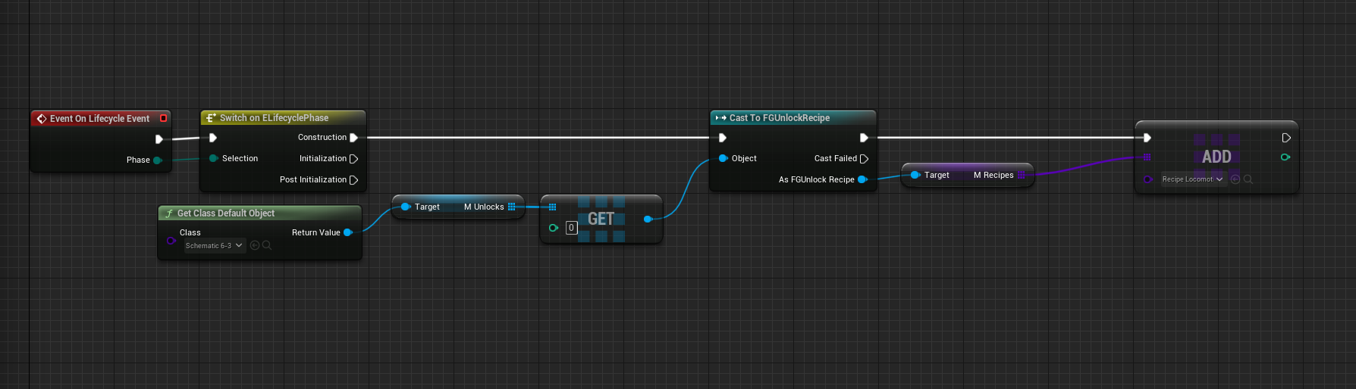Click the green index pin on the GET node
This screenshot has height=389, width=1356.
point(554,228)
